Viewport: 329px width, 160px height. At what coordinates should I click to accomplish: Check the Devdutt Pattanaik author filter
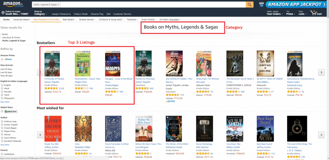[x=2, y=141]
